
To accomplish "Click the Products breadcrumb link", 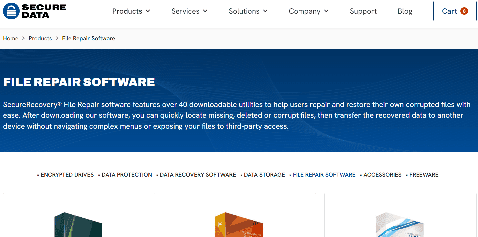I will 40,38.
